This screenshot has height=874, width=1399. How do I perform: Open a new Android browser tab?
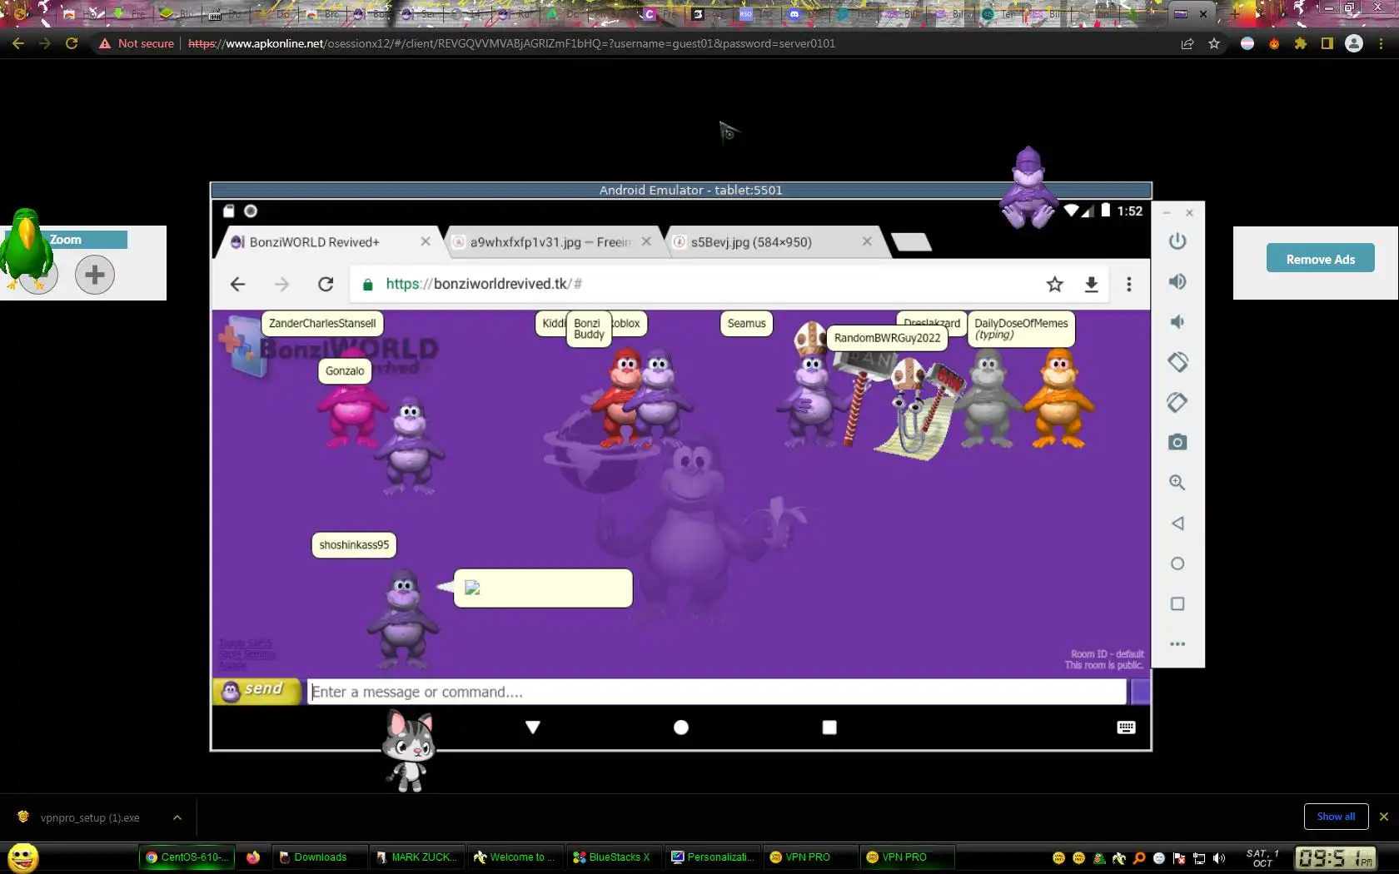pos(911,242)
